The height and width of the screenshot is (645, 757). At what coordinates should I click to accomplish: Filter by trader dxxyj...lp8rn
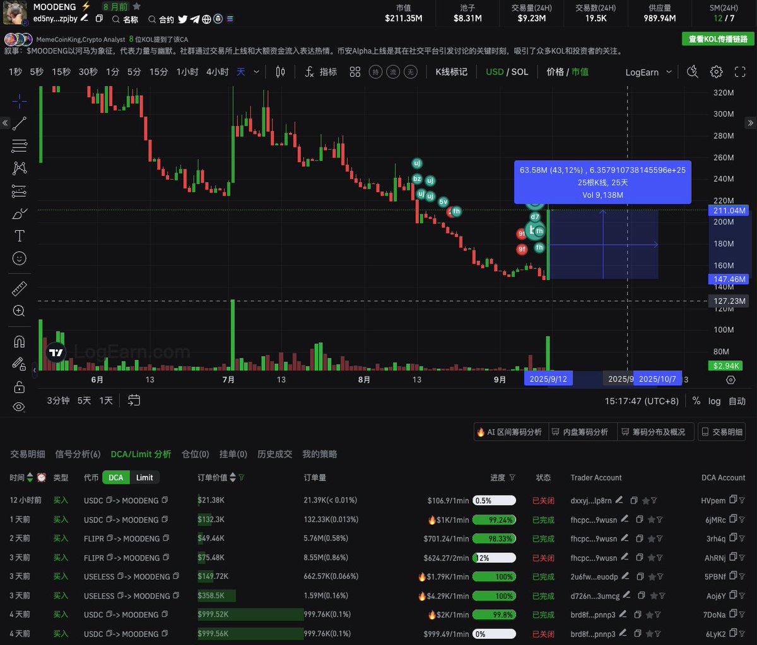click(x=654, y=501)
